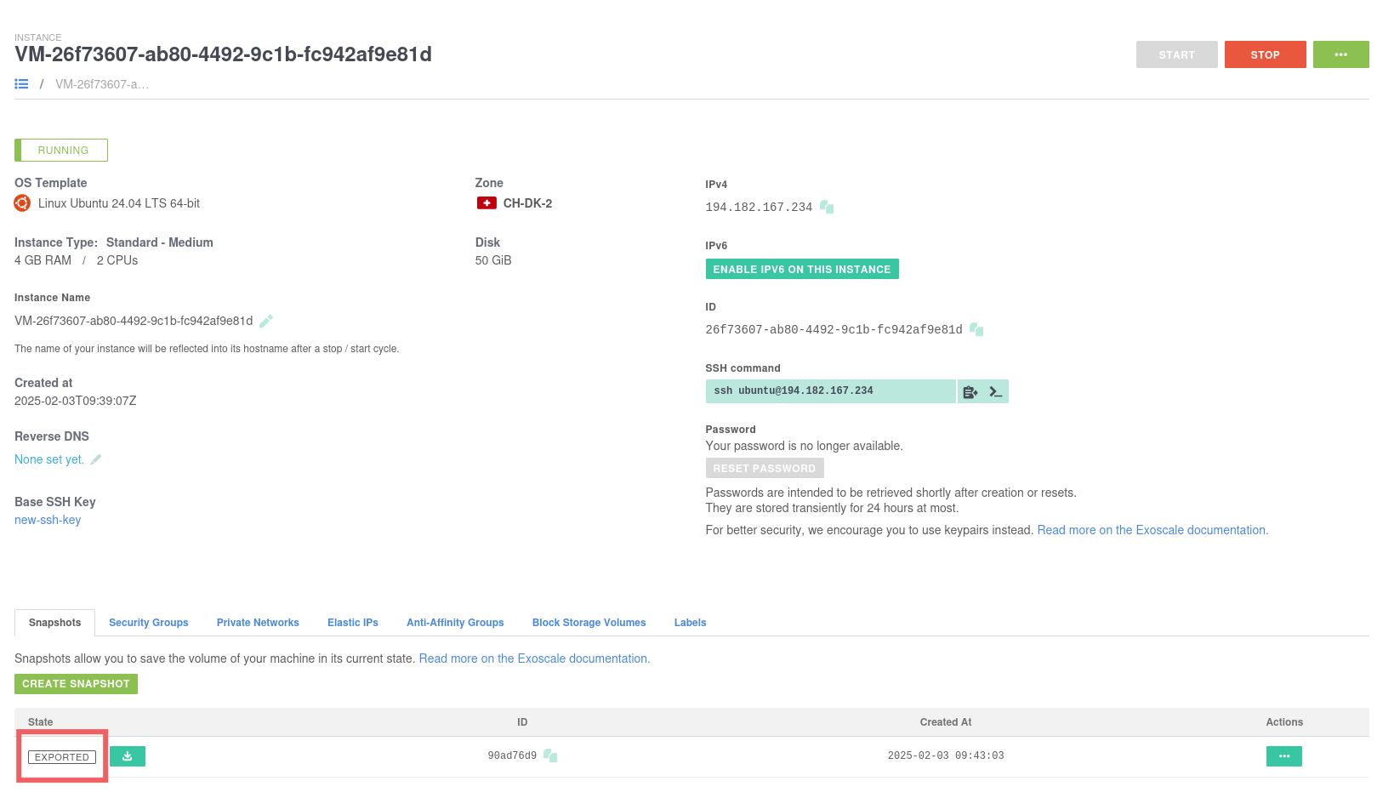Click the instance type Standard - Medium text
1377x798 pixels.
pyautogui.click(x=160, y=242)
